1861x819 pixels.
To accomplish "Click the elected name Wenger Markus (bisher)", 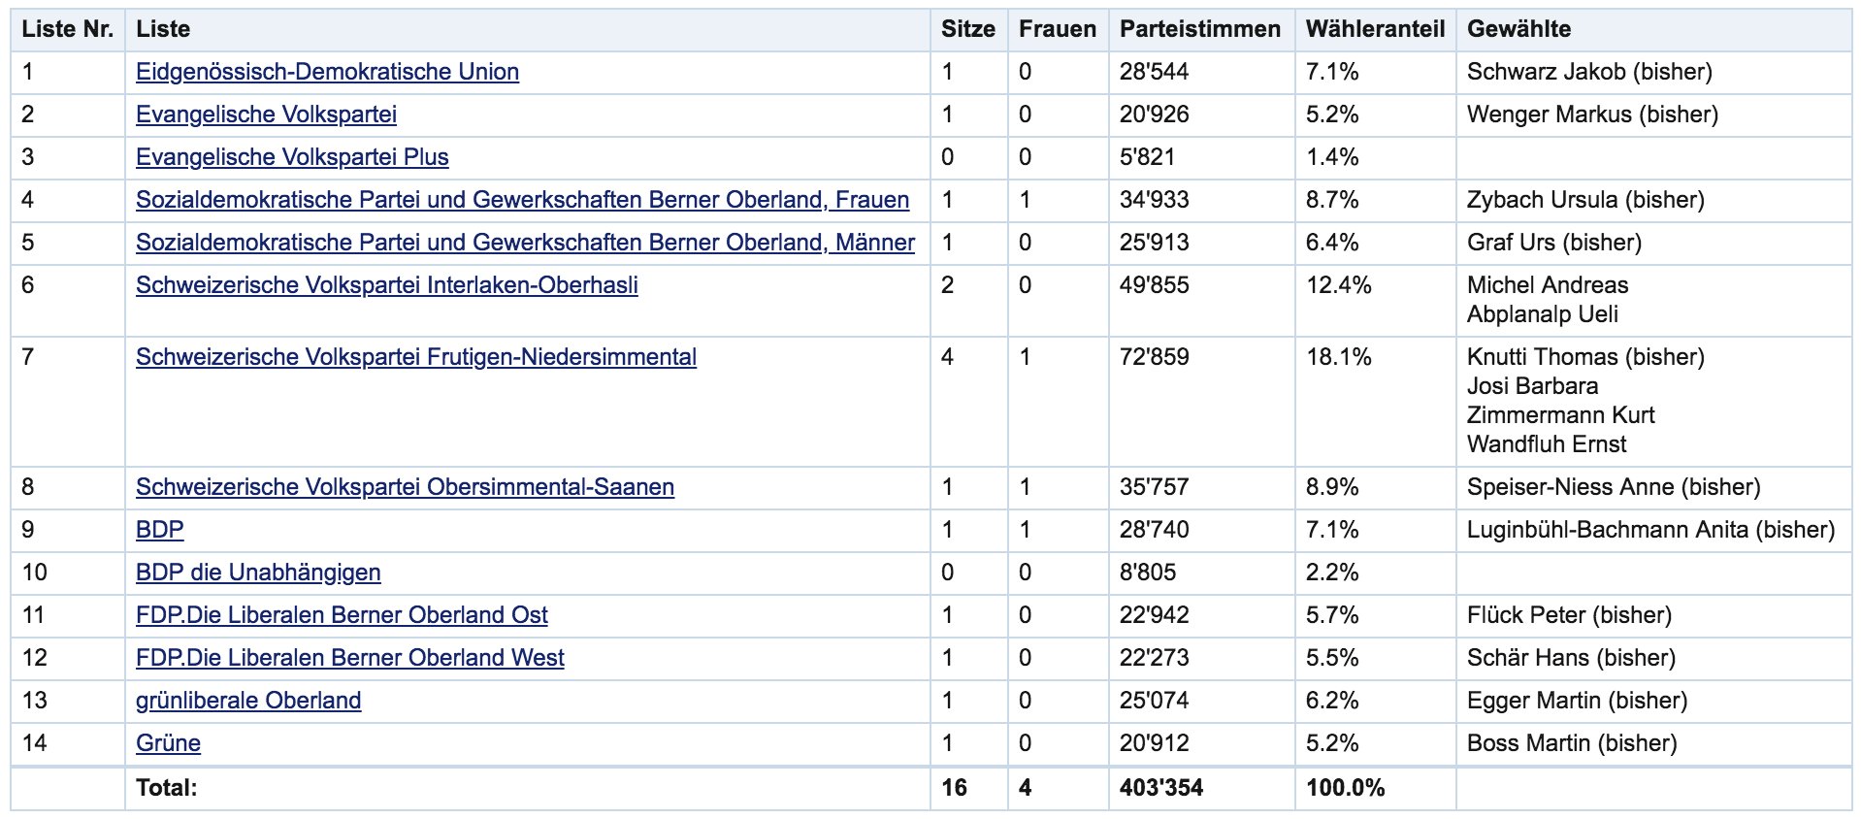I will click(x=1592, y=115).
